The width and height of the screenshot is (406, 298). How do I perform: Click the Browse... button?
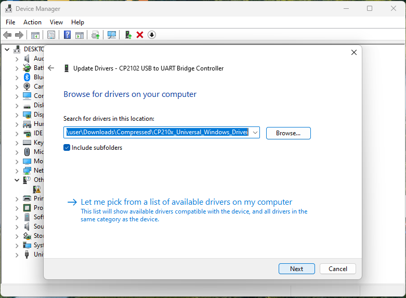click(x=288, y=133)
